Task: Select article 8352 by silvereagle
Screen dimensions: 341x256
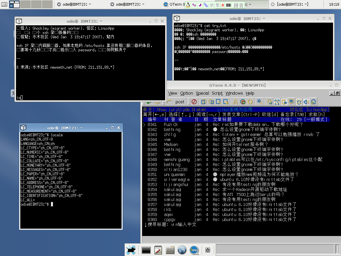Action: (236, 180)
